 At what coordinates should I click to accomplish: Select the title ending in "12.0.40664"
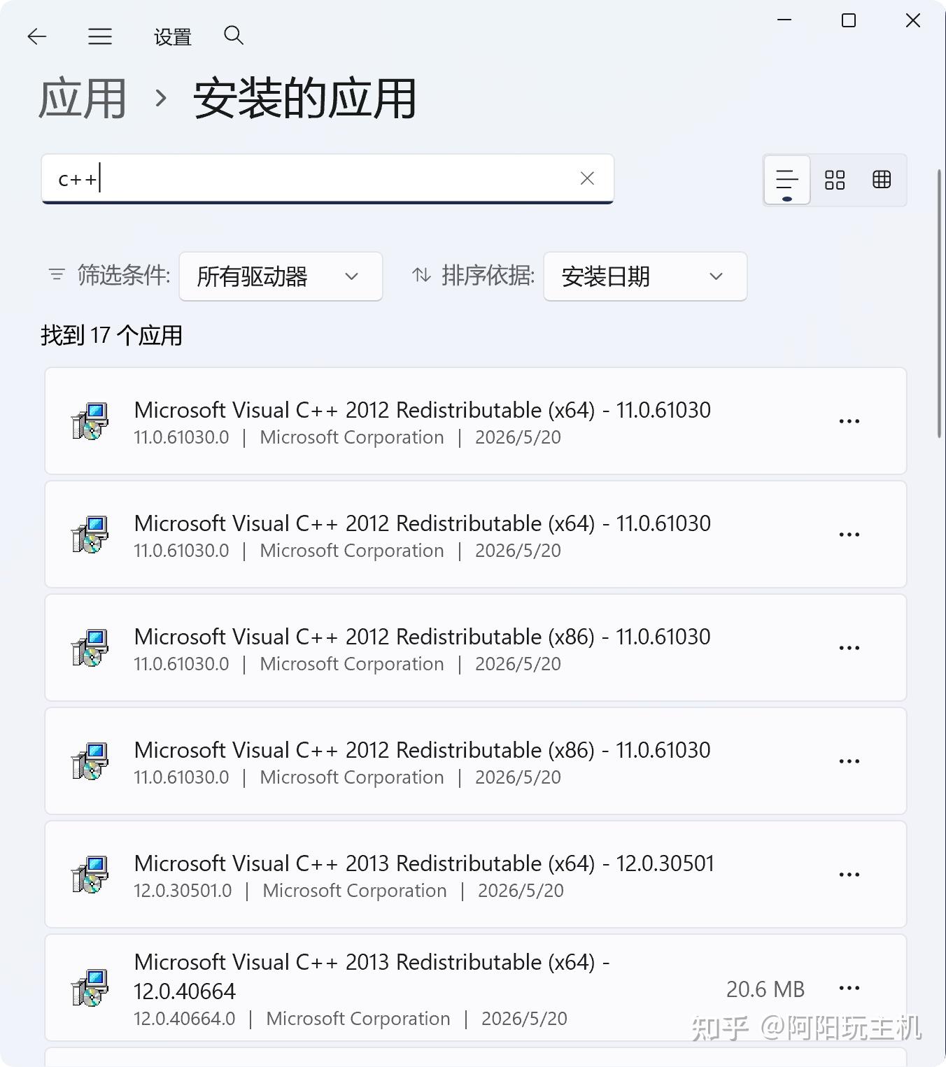(x=372, y=977)
